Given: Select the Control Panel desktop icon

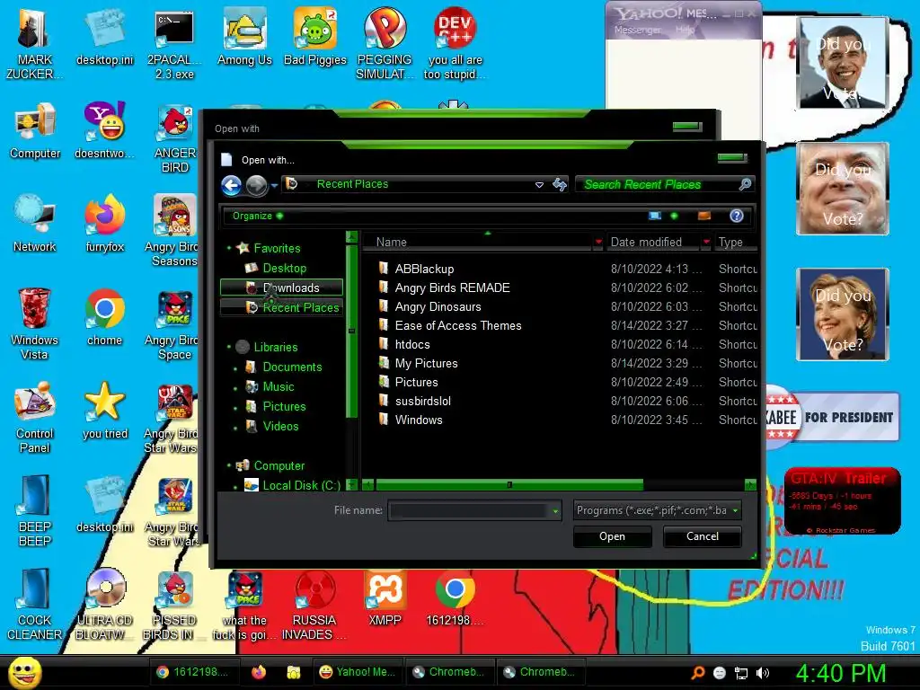Looking at the screenshot, I should tap(35, 417).
